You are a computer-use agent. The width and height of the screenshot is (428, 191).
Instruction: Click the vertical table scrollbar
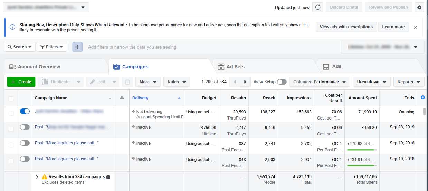pyautogui.click(x=424, y=112)
